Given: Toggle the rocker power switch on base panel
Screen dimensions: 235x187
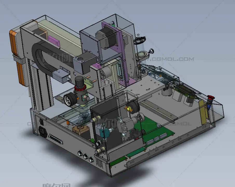Looking at the screenshot, I should pyautogui.click(x=41, y=121).
